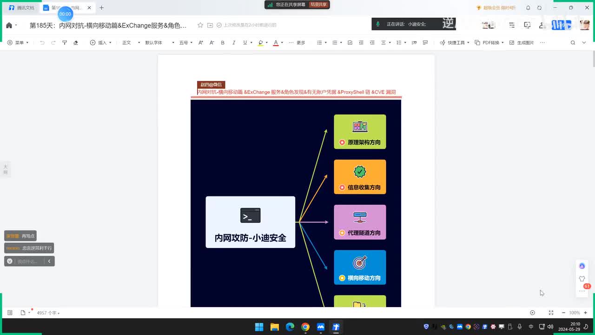Click the Windows Start button

pyautogui.click(x=259, y=327)
